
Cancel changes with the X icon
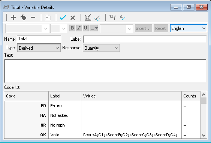tap(73, 18)
